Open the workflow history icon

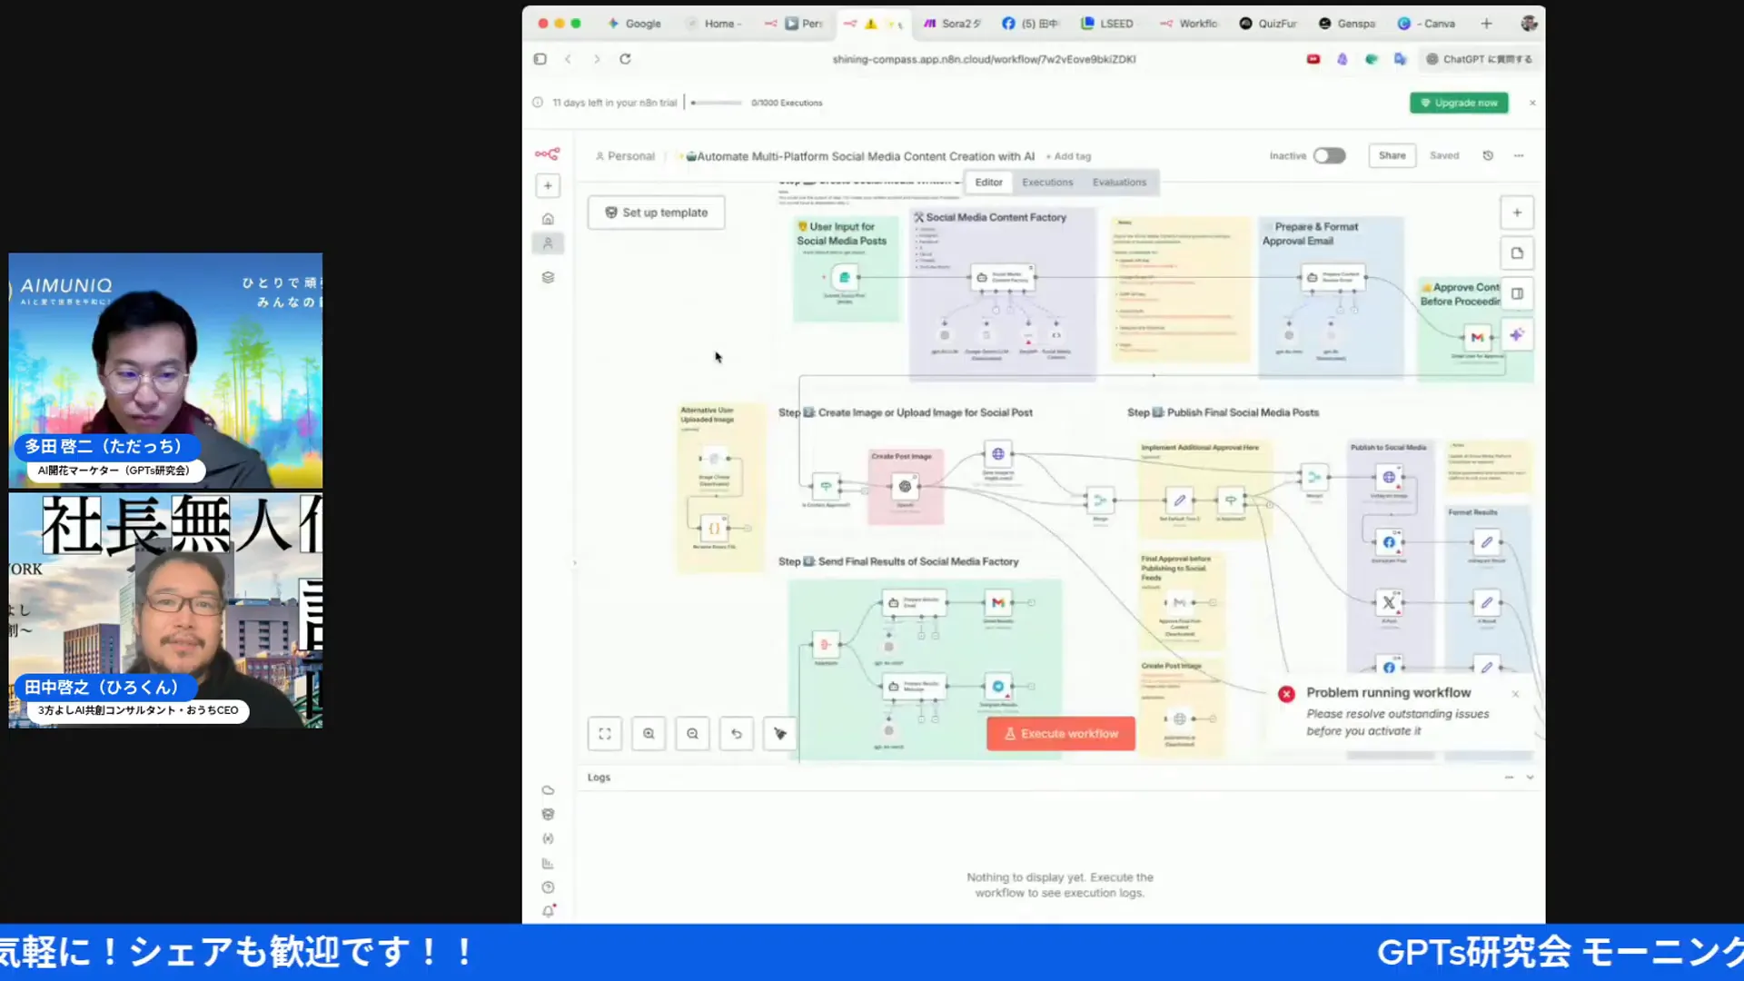click(1488, 155)
